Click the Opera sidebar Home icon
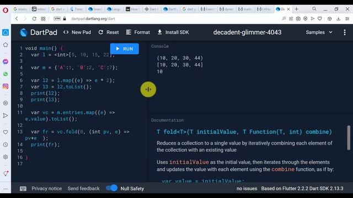This screenshot has width=353, height=198. click(6, 32)
